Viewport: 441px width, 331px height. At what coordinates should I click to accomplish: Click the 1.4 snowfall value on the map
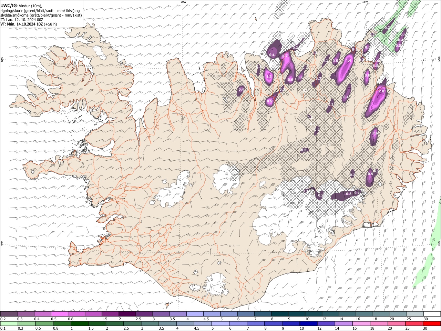coord(348,60)
